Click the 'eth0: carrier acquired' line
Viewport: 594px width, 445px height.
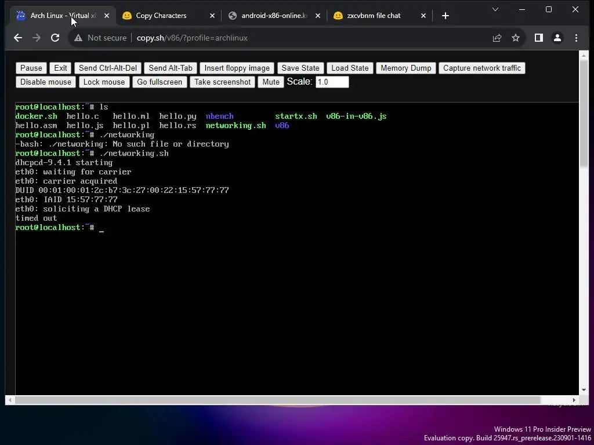pyautogui.click(x=66, y=181)
